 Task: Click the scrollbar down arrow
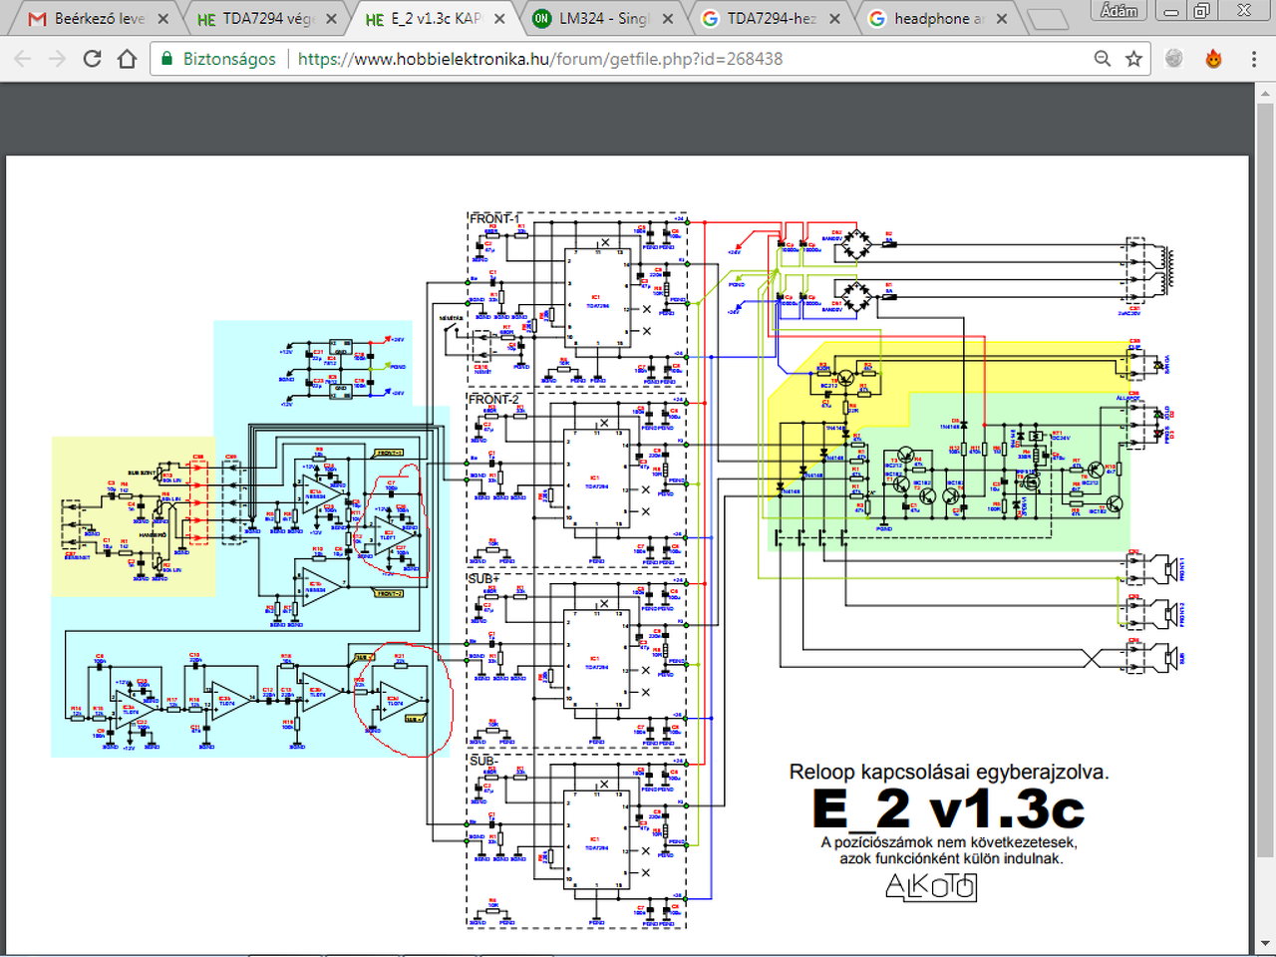tap(1265, 942)
